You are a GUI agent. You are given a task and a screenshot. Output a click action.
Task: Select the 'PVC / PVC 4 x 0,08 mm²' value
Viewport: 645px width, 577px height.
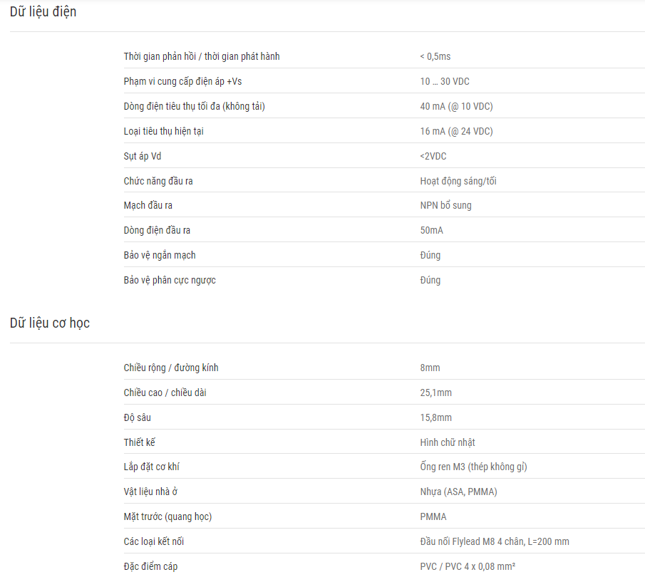coord(468,567)
